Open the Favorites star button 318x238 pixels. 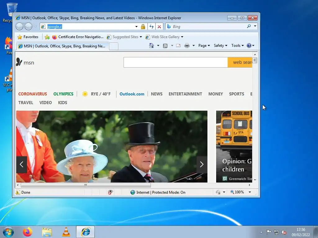(28, 37)
